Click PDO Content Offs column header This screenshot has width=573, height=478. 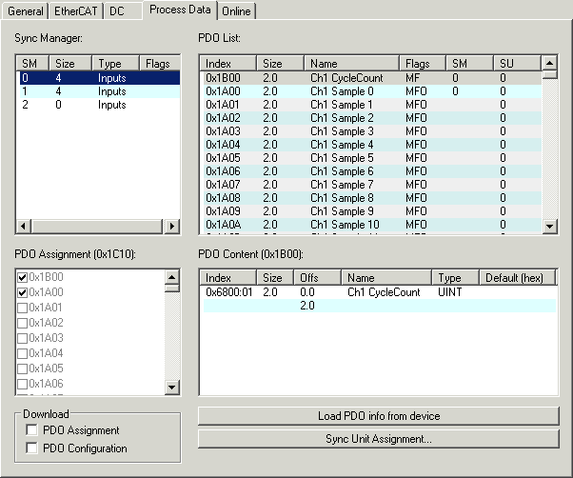[317, 278]
